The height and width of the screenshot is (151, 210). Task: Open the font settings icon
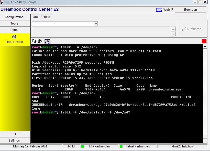click(x=47, y=41)
